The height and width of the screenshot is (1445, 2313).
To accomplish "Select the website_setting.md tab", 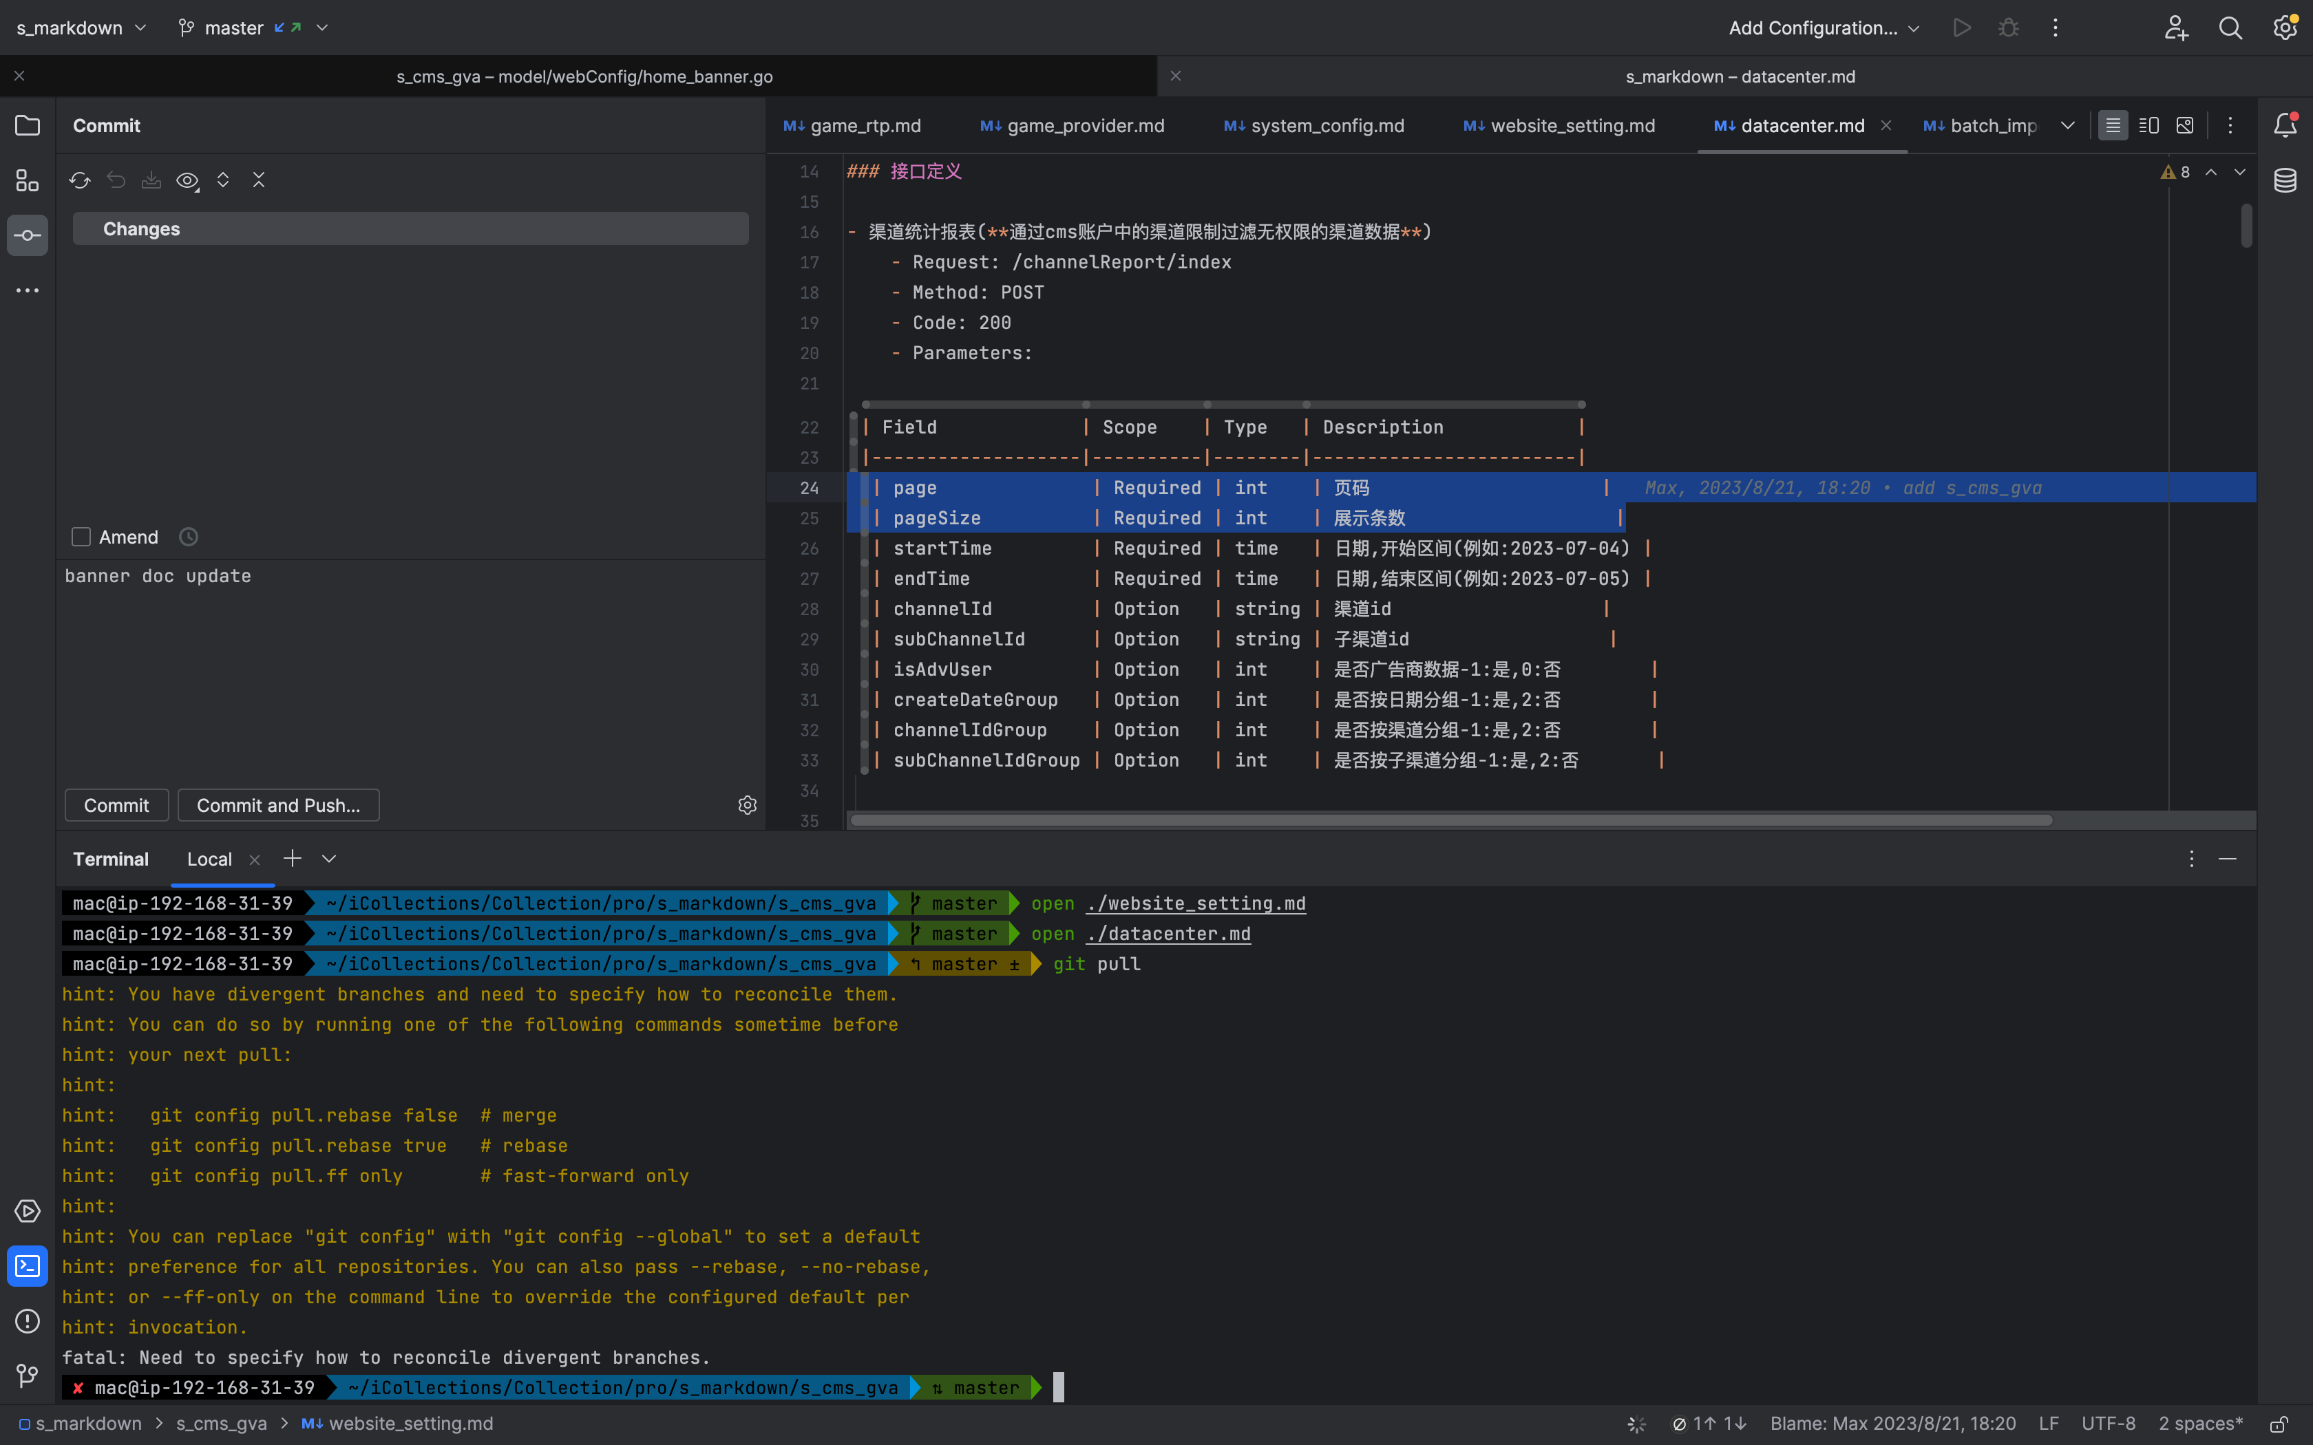I will pyautogui.click(x=1561, y=125).
